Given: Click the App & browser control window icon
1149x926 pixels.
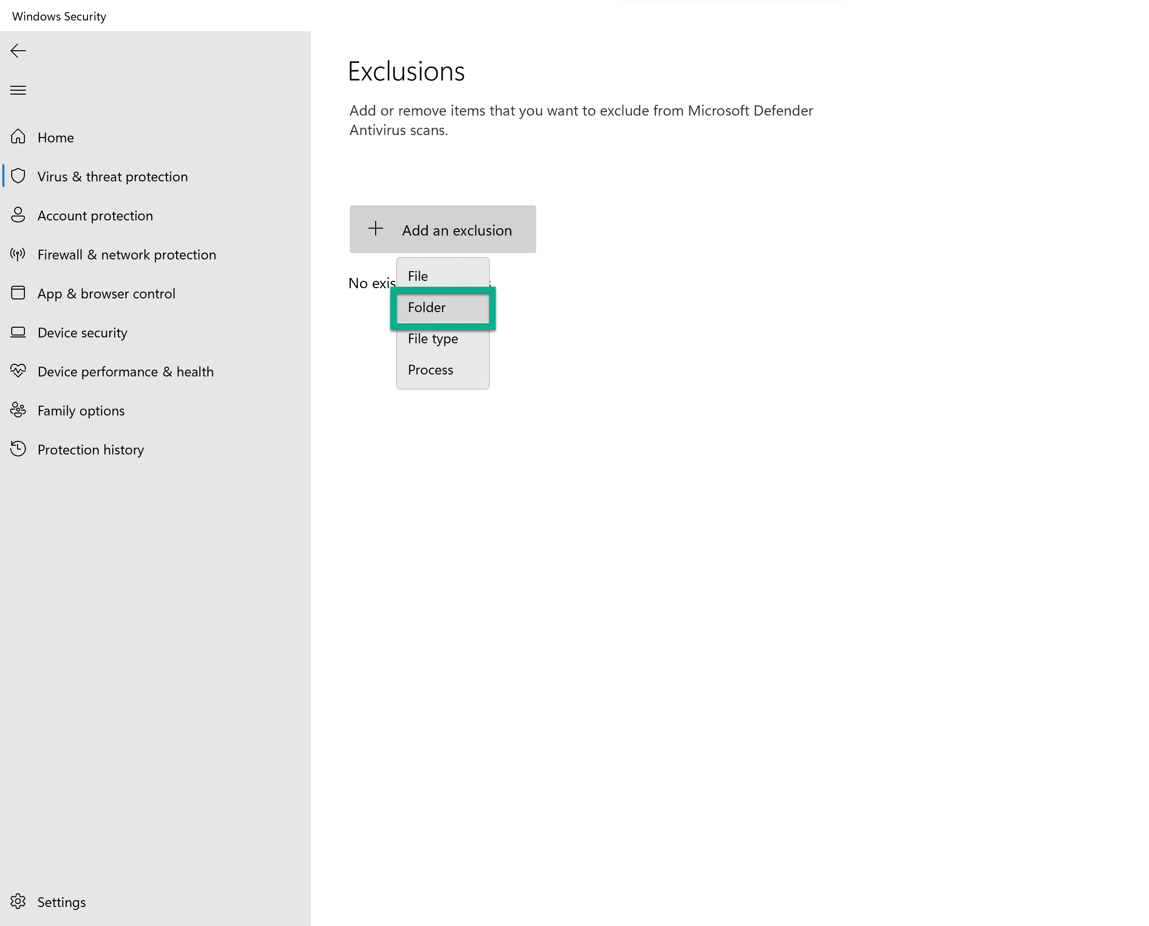Looking at the screenshot, I should pos(18,293).
